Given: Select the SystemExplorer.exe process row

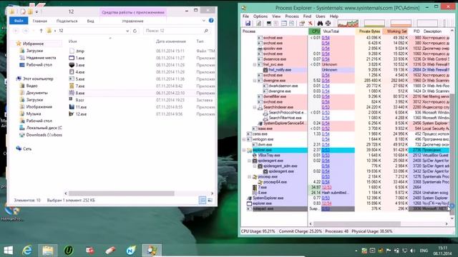Looking at the screenshot, I should (x=268, y=198).
